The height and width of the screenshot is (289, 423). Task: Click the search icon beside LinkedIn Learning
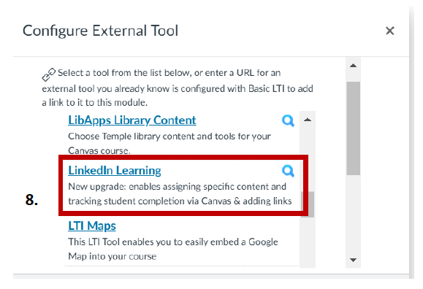tap(288, 171)
